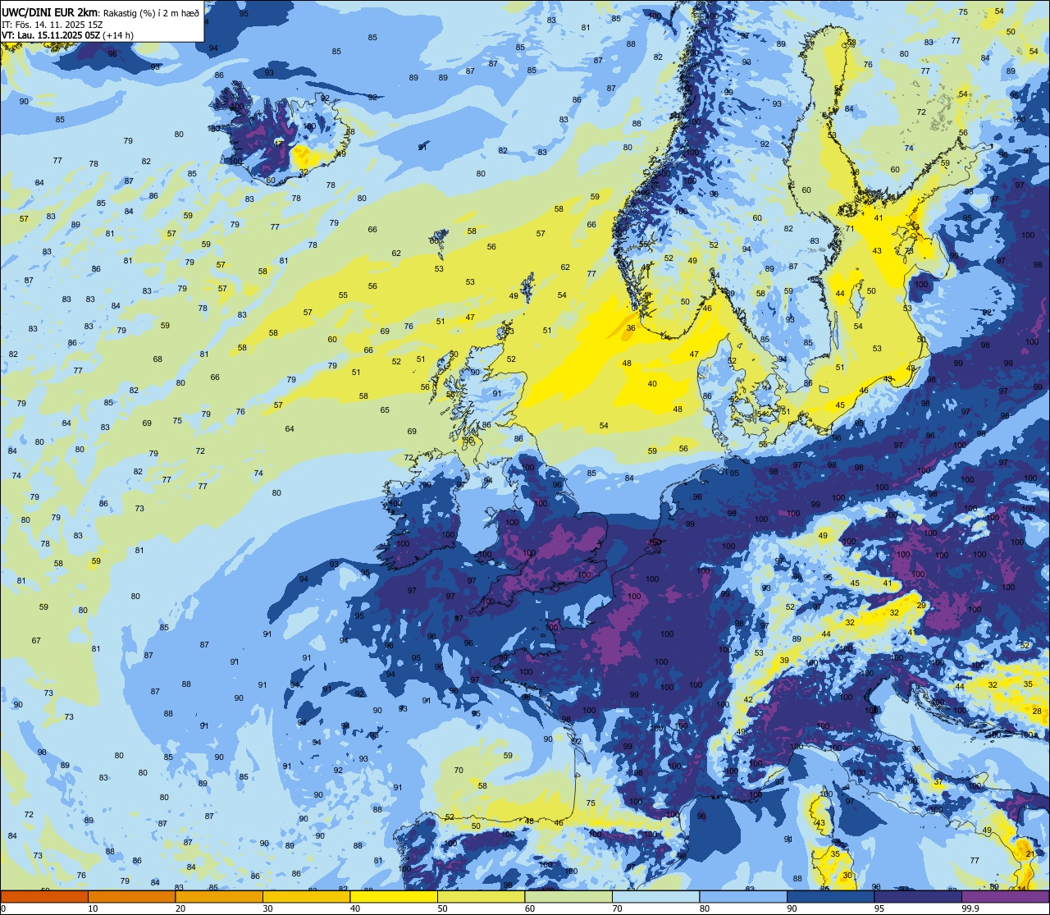Click the yellow 40–50 legend color segment

click(x=394, y=896)
